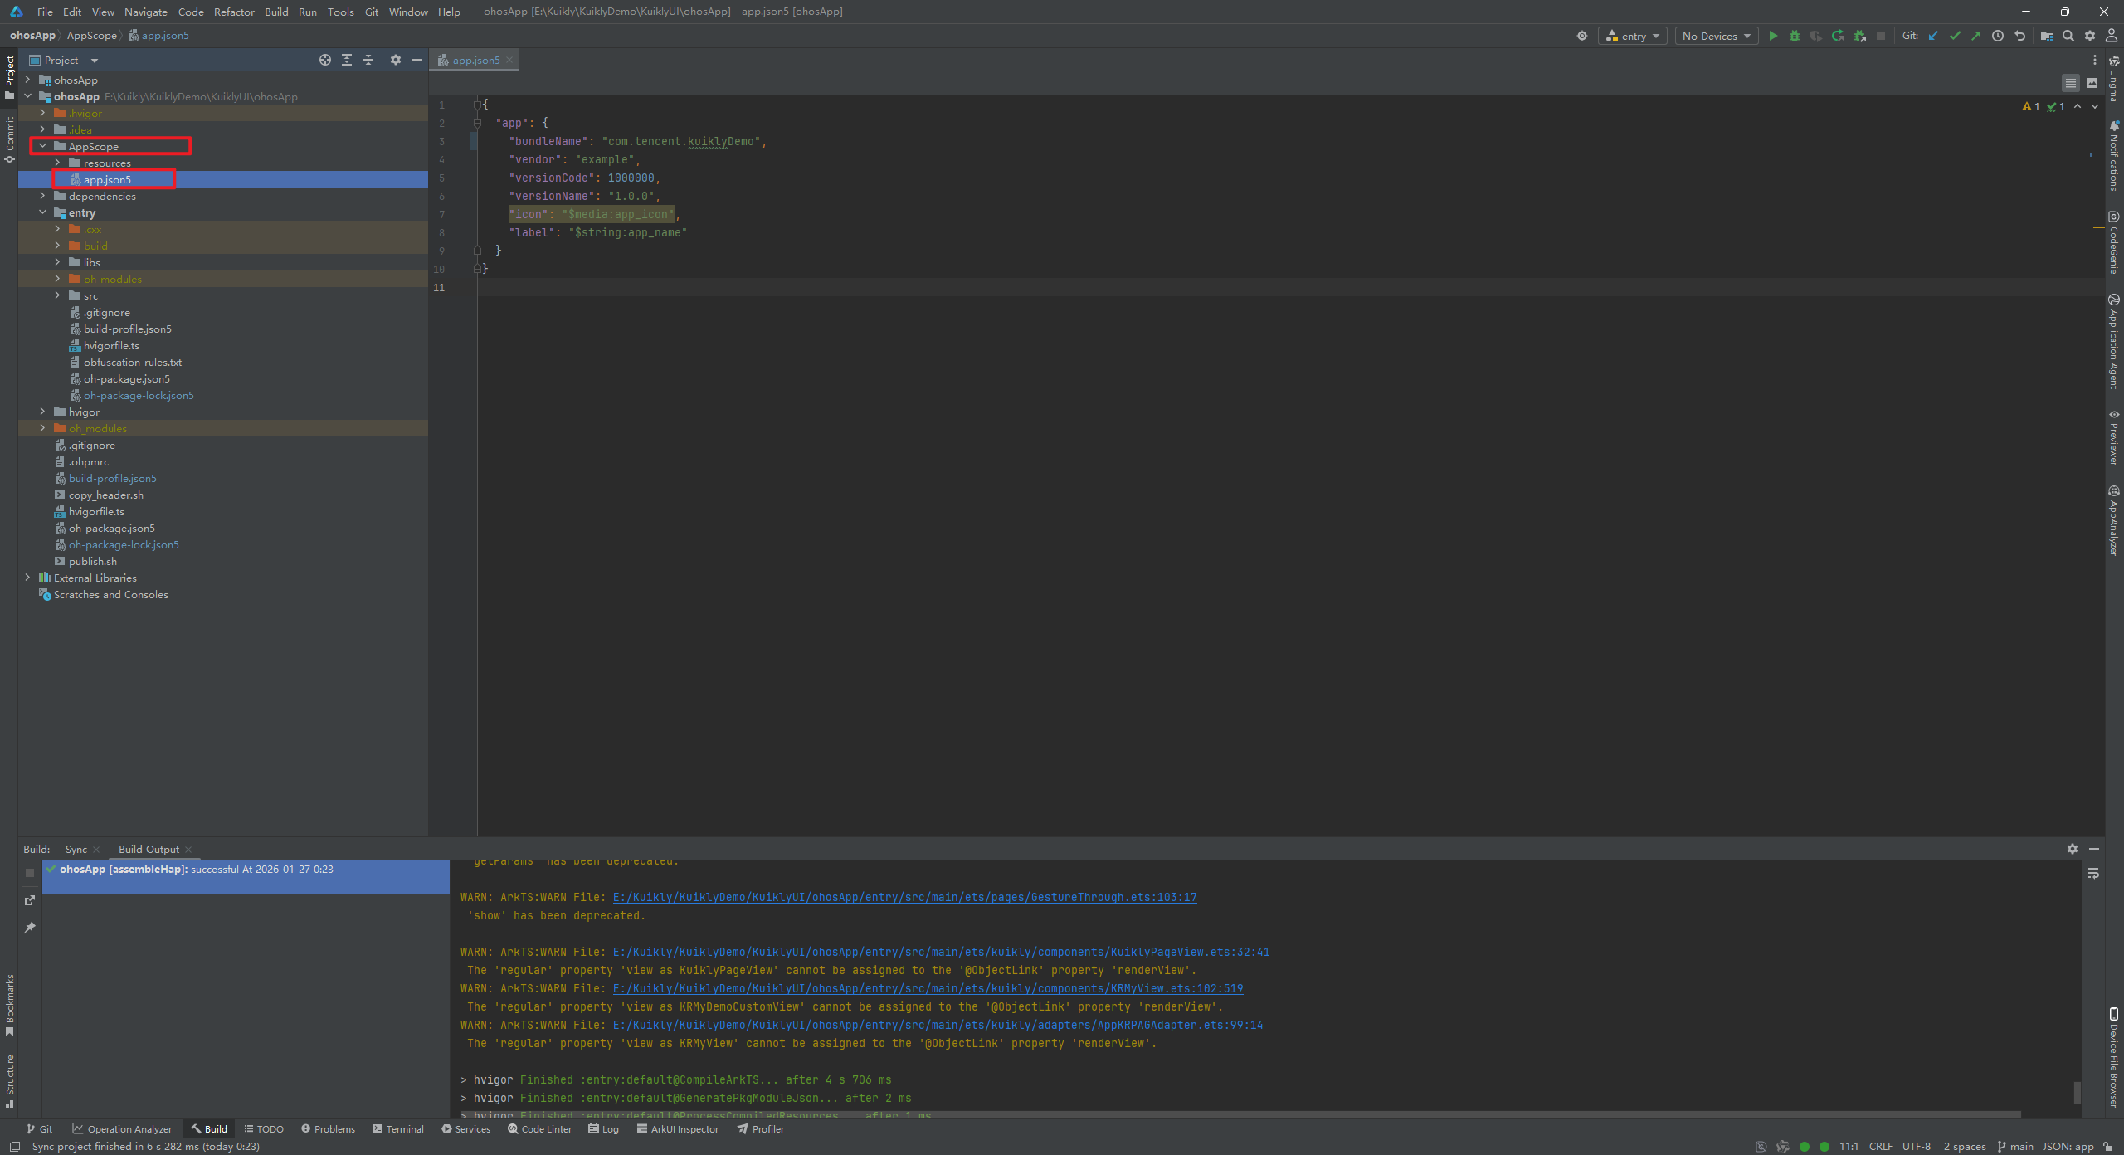This screenshot has width=2124, height=1155.
Task: Open the Refactor menu
Action: click(x=234, y=12)
